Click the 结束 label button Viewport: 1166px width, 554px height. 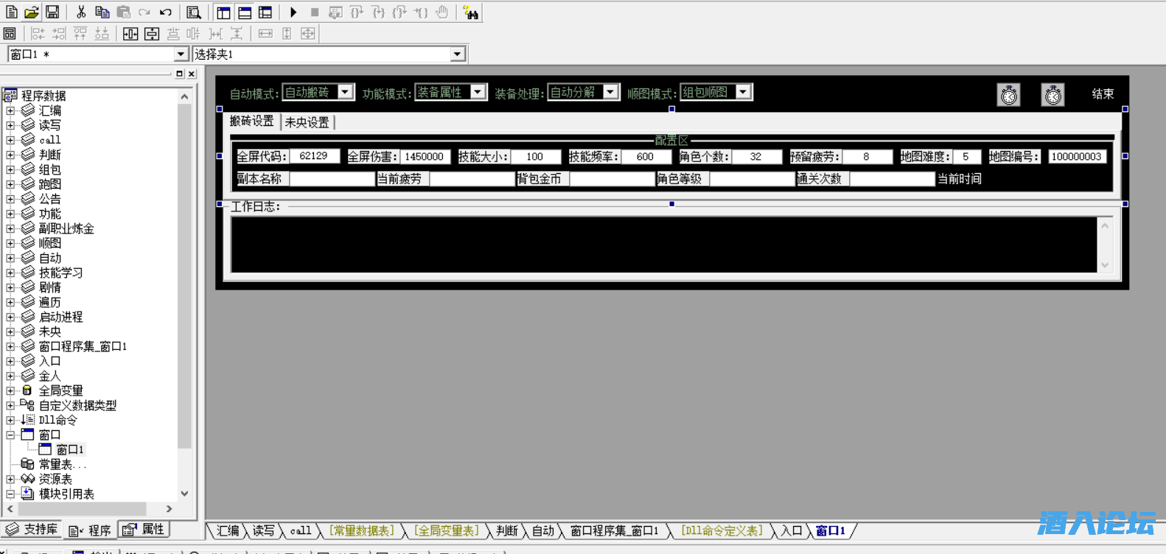(x=1103, y=94)
